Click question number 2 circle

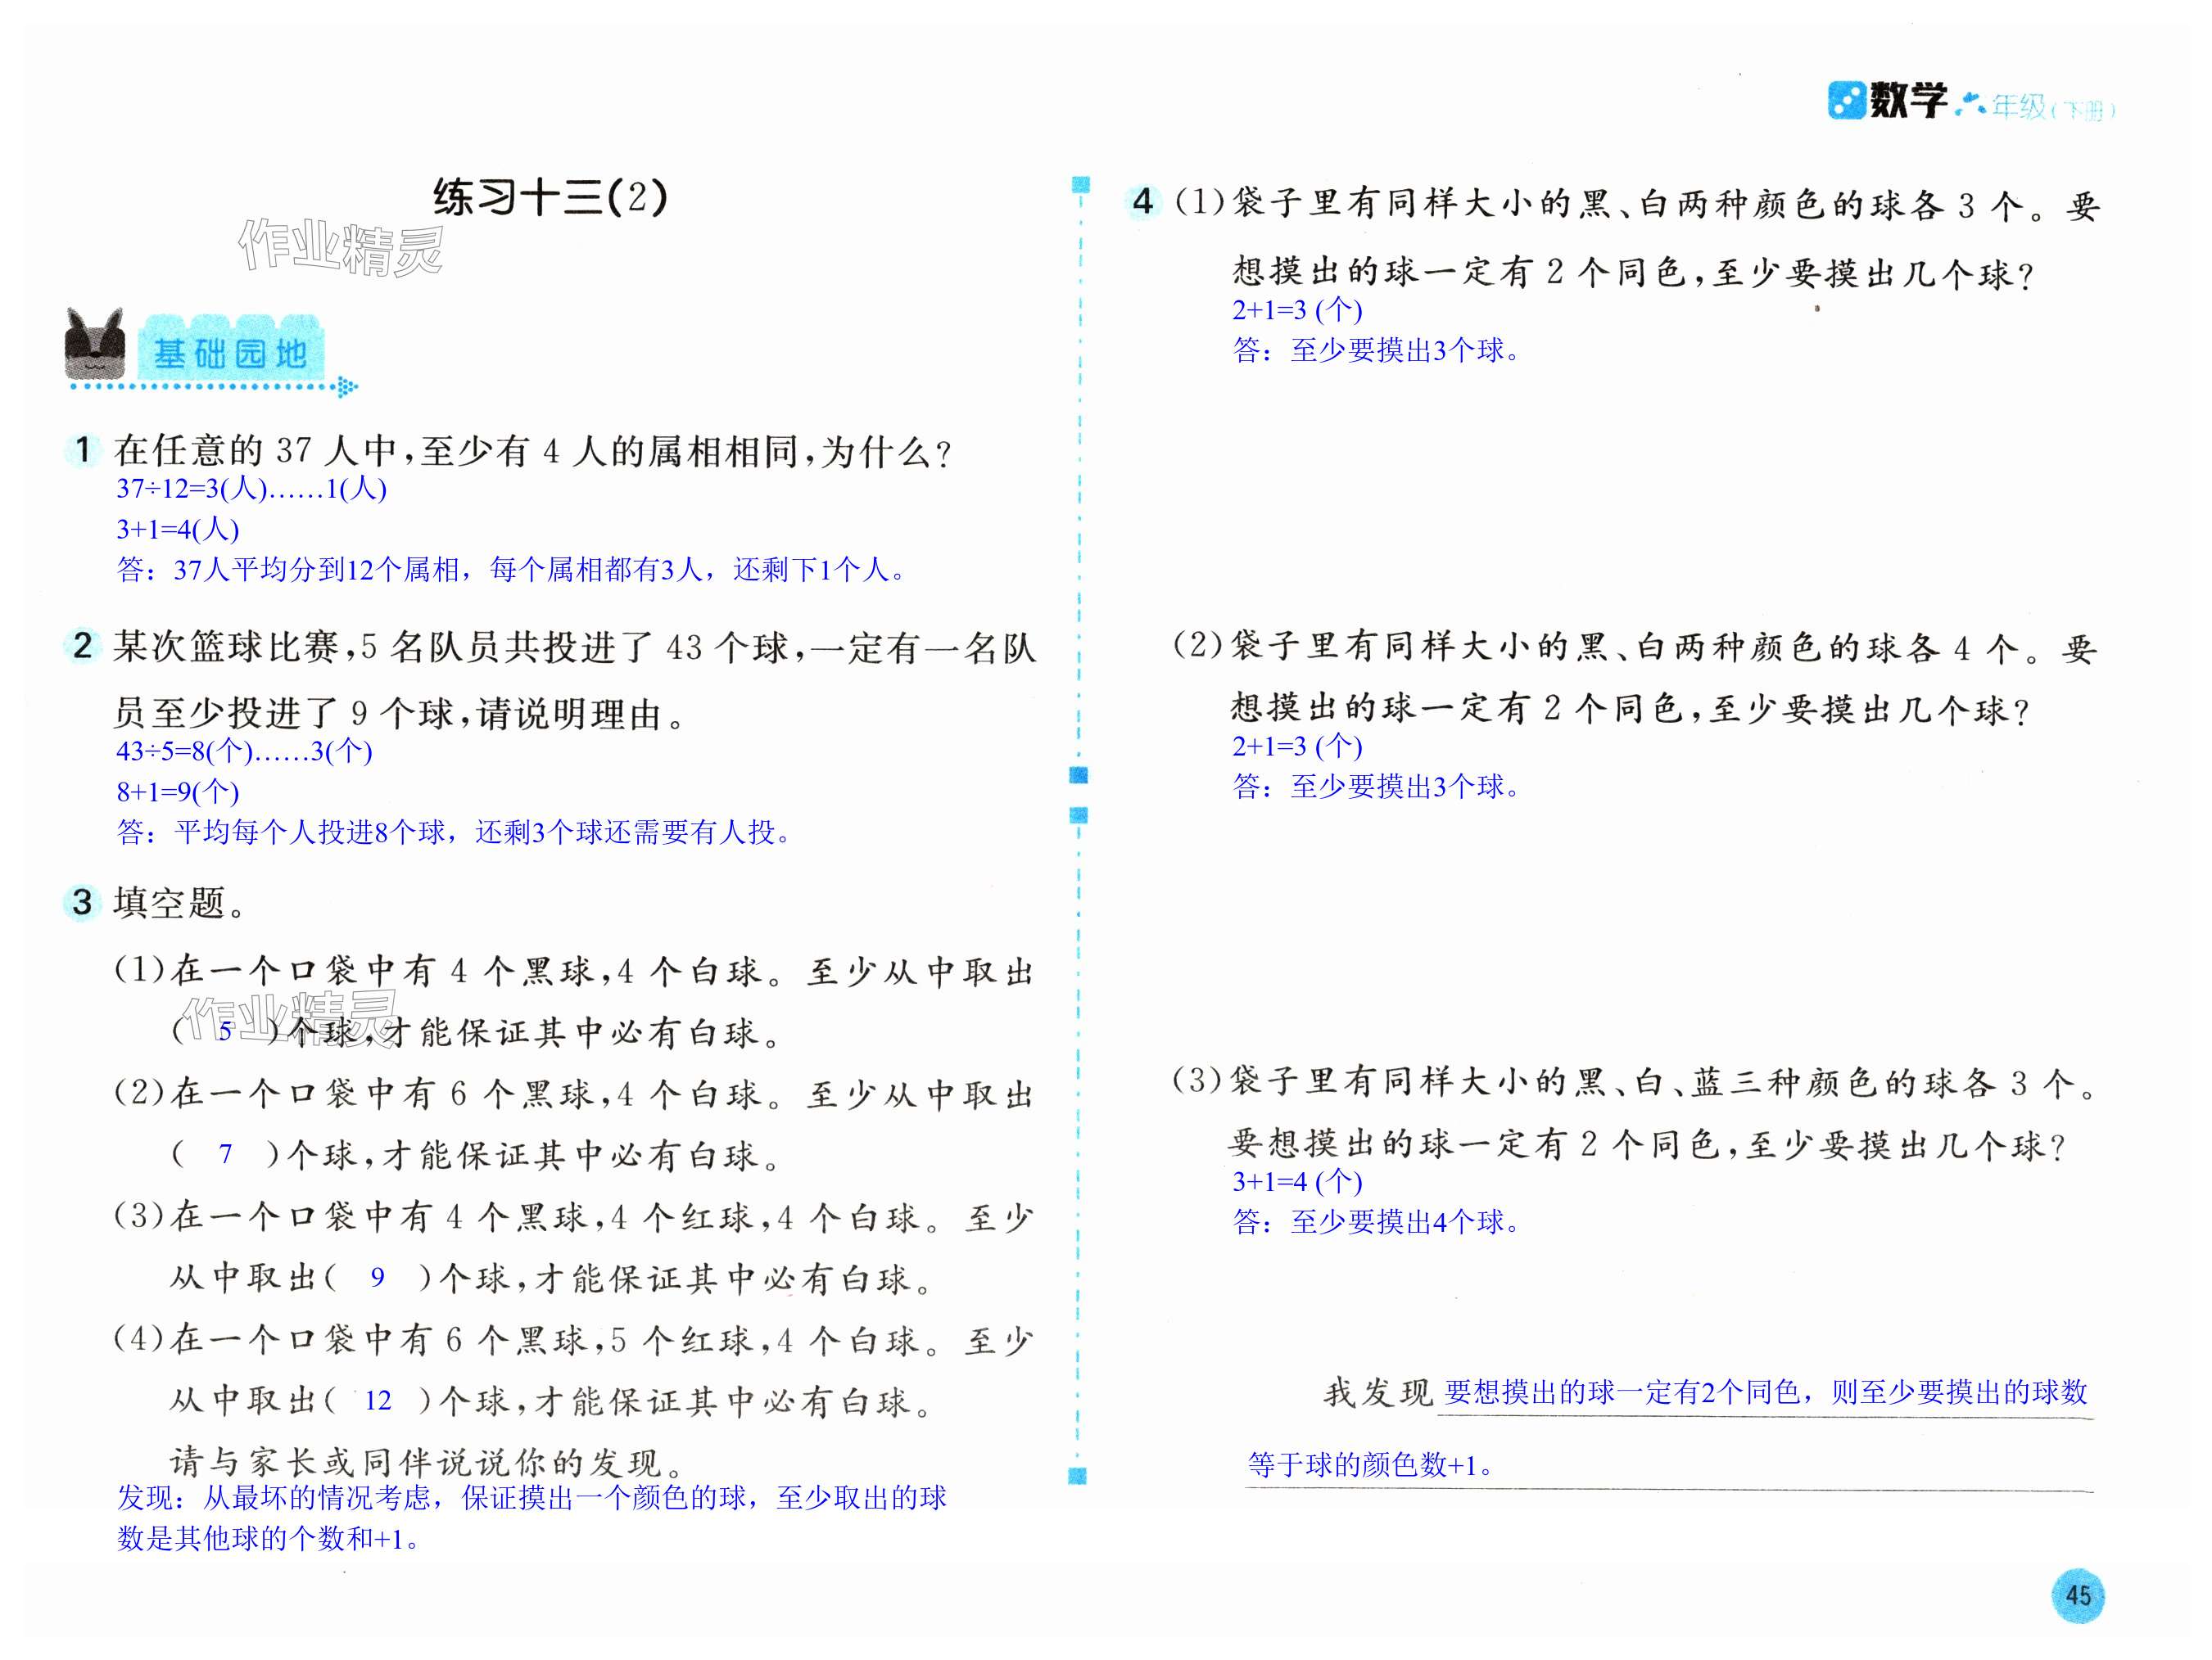click(x=83, y=646)
